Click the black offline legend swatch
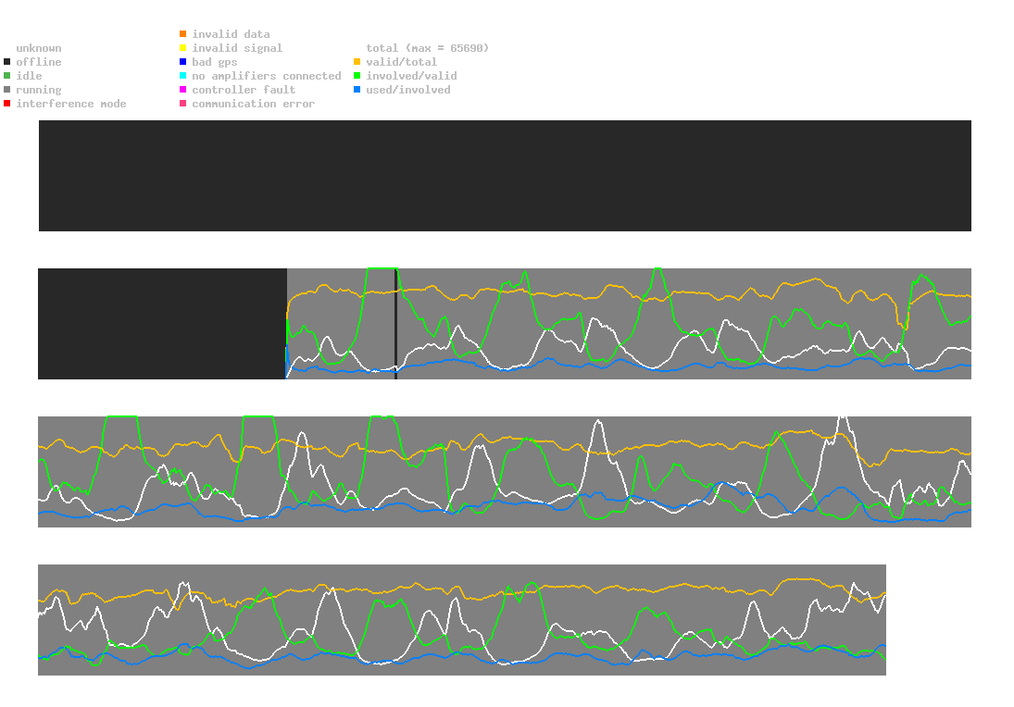This screenshot has width=1014, height=707. [7, 62]
